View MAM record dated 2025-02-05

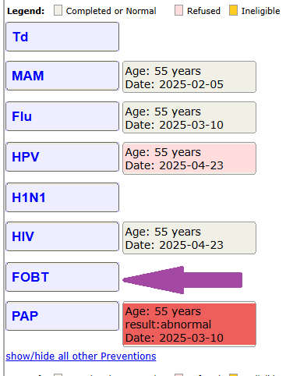(189, 76)
